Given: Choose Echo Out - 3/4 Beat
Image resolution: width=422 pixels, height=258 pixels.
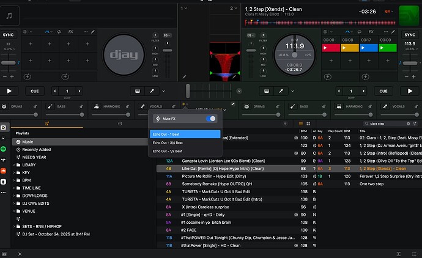Looking at the screenshot, I should [167, 142].
